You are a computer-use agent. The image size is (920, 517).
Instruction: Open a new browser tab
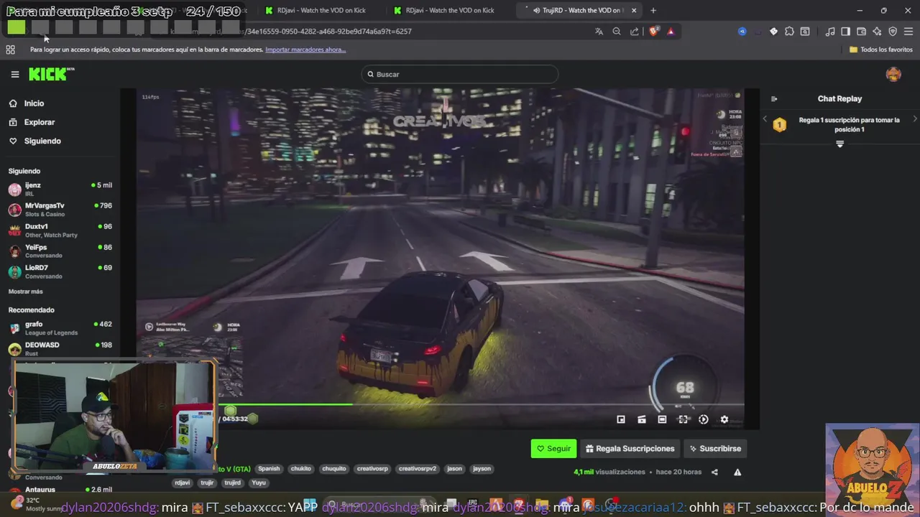point(653,10)
